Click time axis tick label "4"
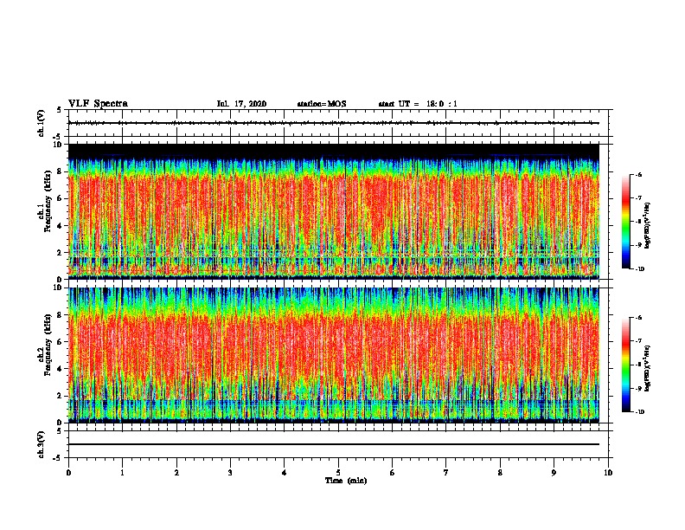The image size is (685, 530). point(285,473)
